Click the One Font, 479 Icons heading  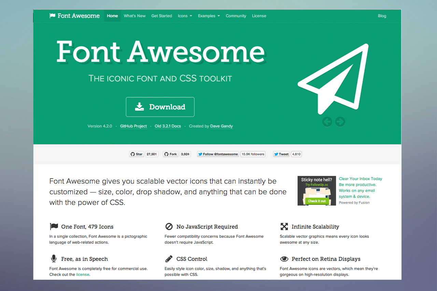(x=87, y=227)
